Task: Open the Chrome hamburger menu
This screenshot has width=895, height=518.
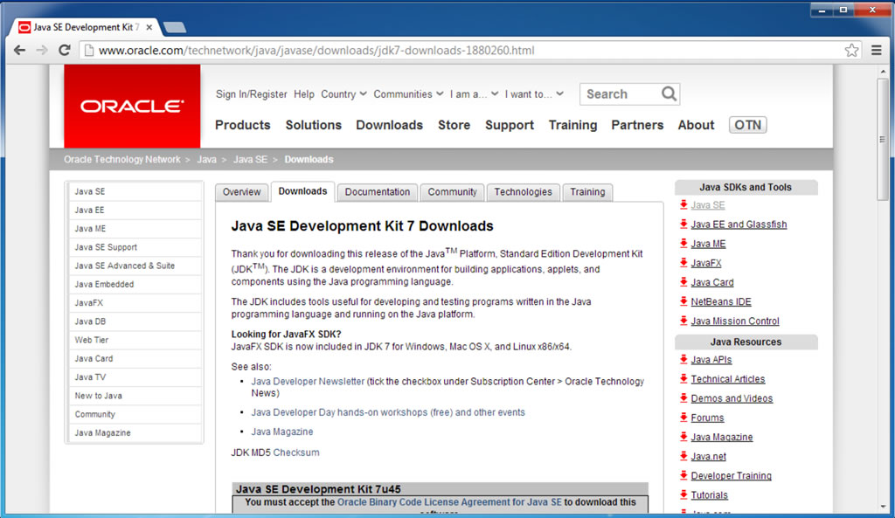Action: [877, 50]
